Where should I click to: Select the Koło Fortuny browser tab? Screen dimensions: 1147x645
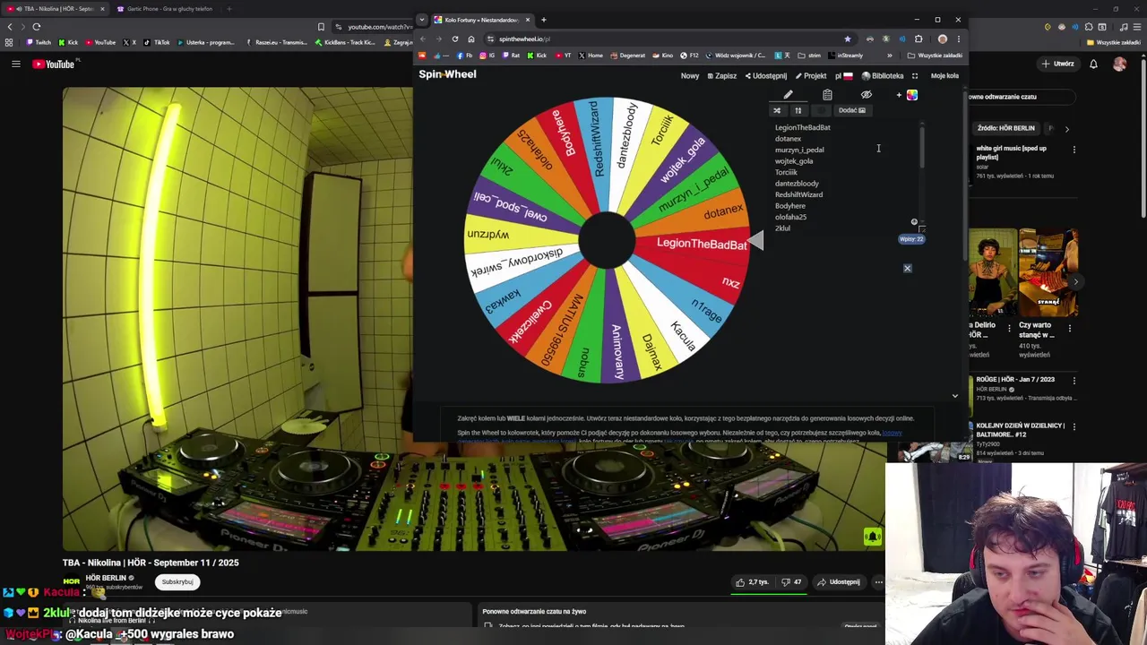(x=482, y=20)
